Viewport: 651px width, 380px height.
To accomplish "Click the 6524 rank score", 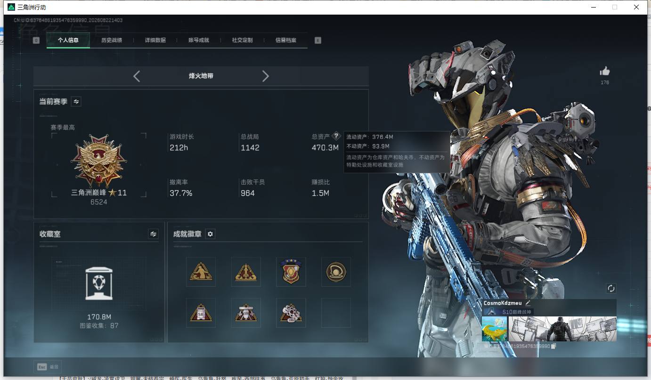I will pos(99,202).
